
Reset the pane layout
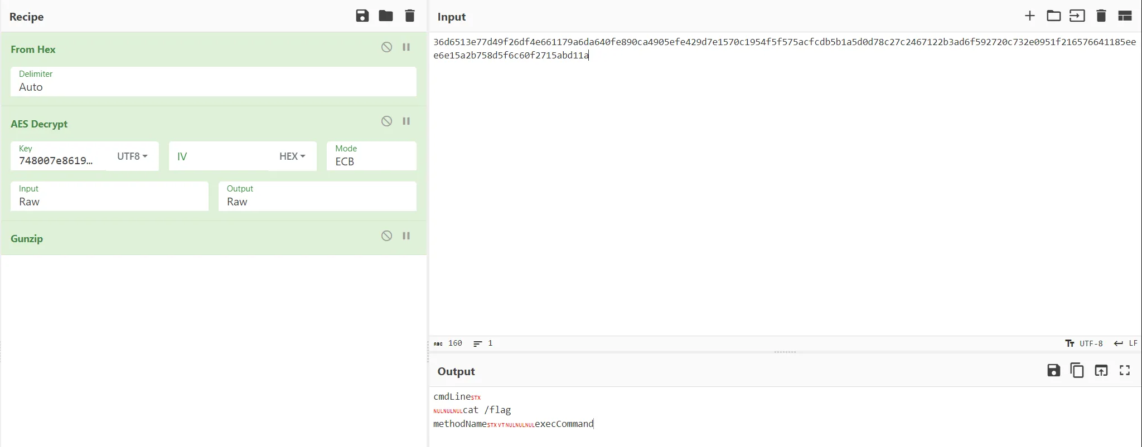point(1125,16)
